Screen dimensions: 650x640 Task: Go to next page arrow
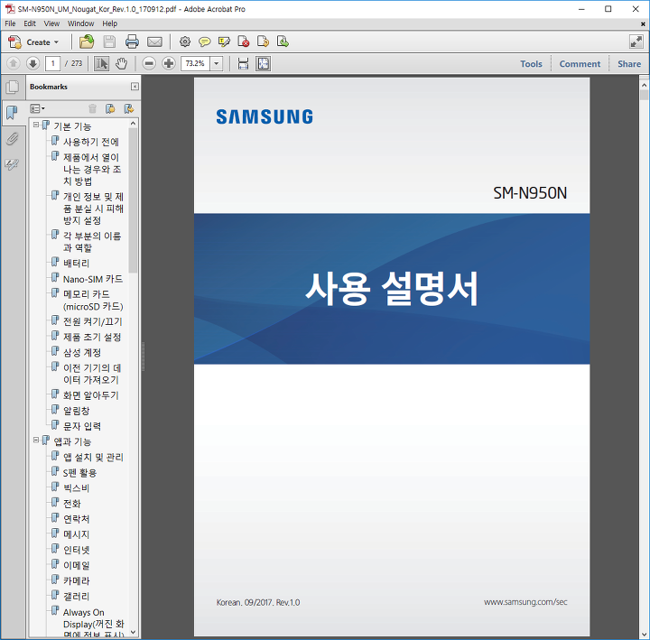(x=32, y=63)
